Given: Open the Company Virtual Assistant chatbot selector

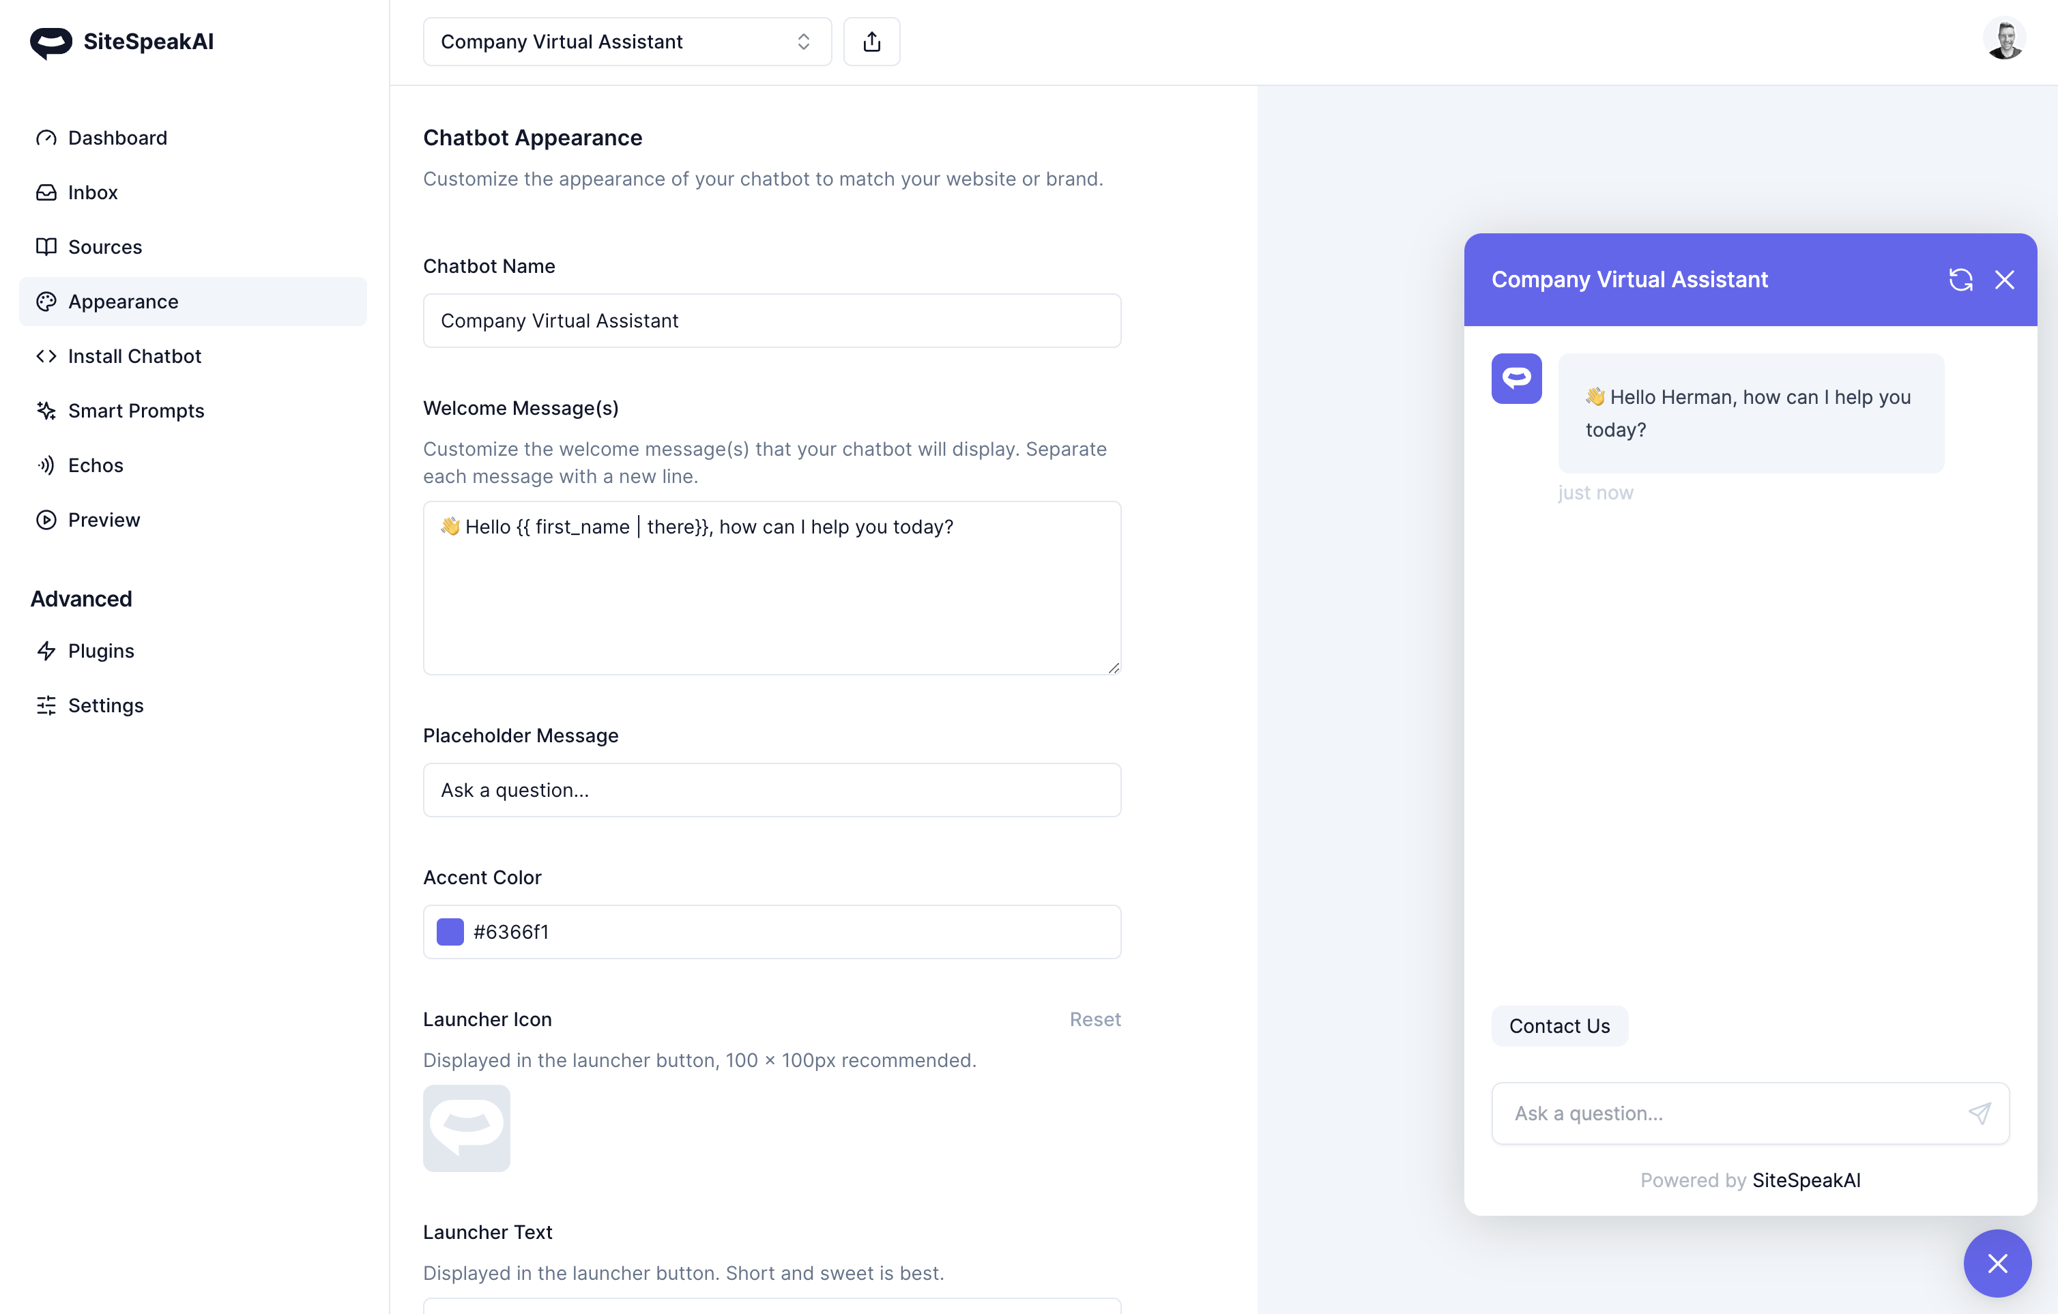Looking at the screenshot, I should (x=626, y=42).
